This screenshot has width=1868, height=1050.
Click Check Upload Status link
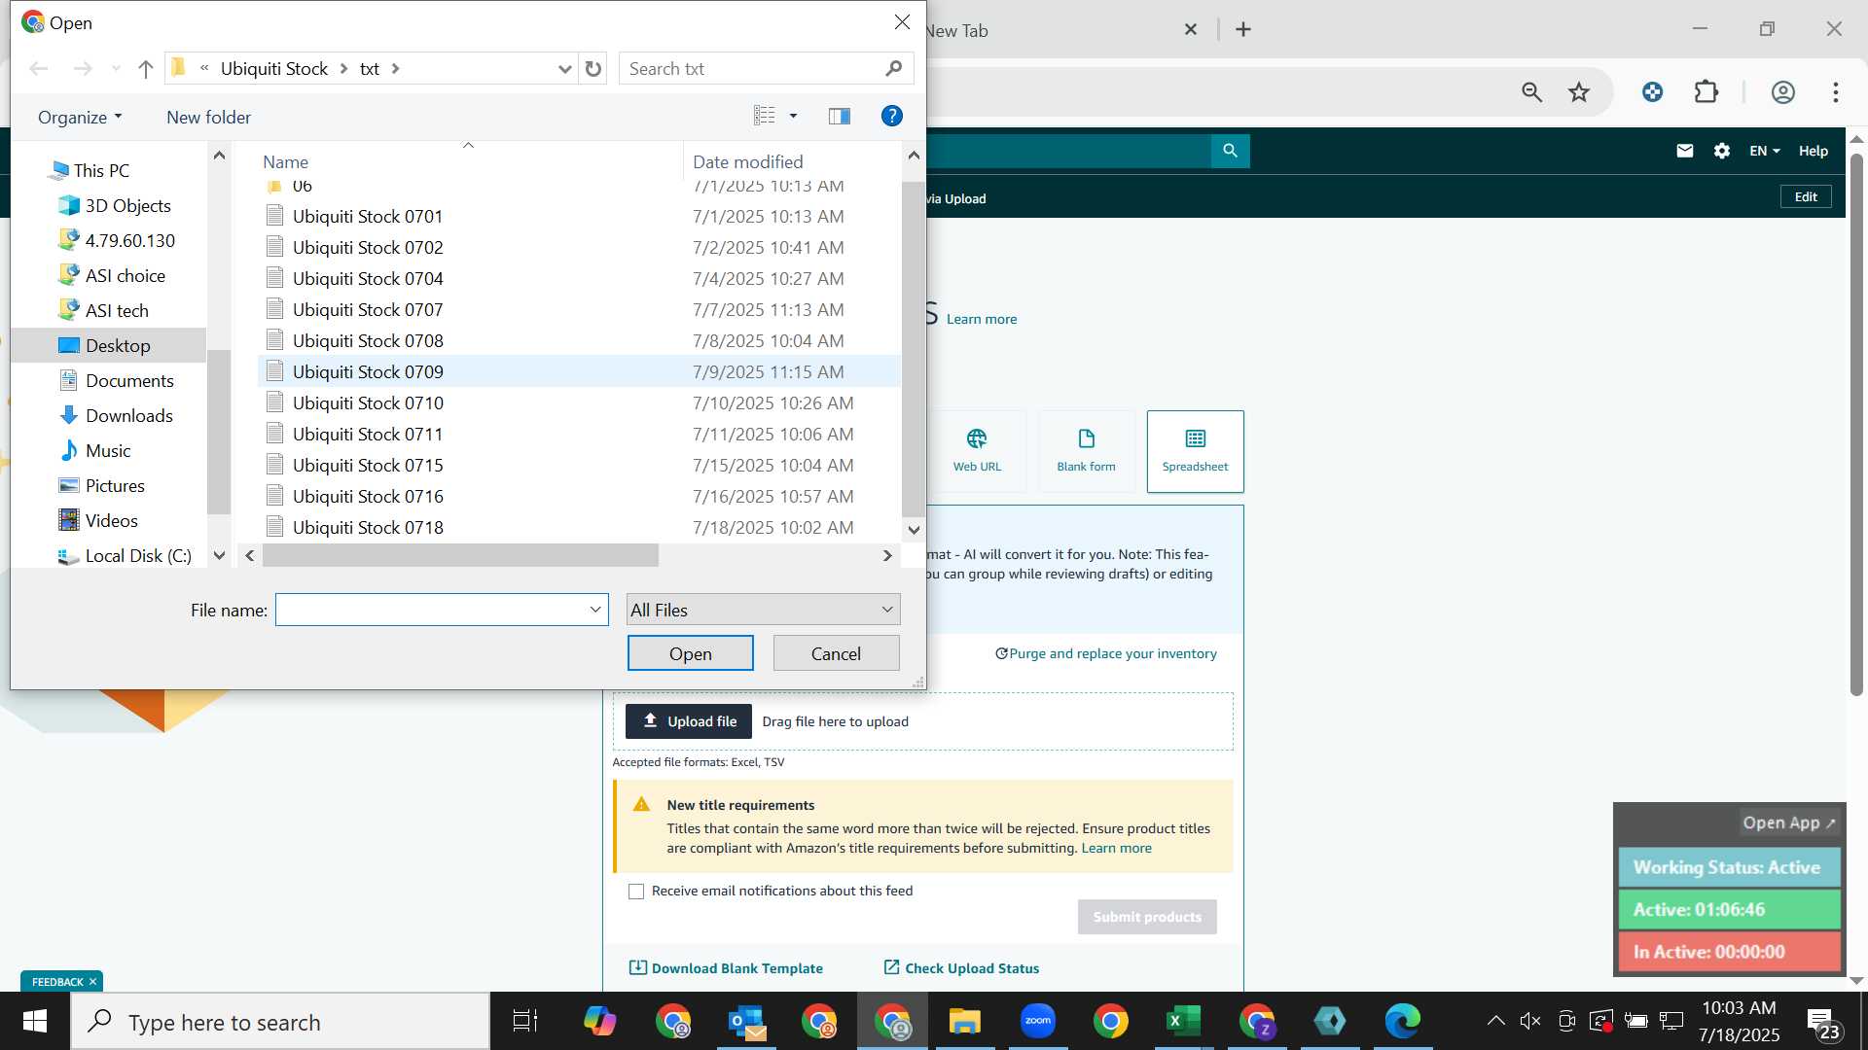click(961, 968)
